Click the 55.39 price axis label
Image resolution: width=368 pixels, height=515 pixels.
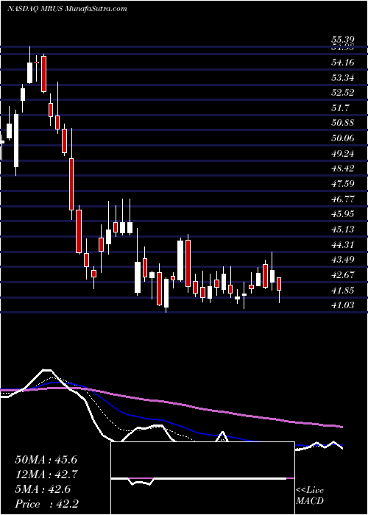pos(342,40)
